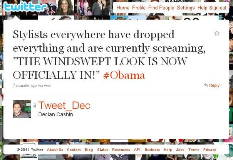This screenshot has width=233, height=160.
Task: Open Find People in the top navigation
Action: pyautogui.click(x=161, y=8)
